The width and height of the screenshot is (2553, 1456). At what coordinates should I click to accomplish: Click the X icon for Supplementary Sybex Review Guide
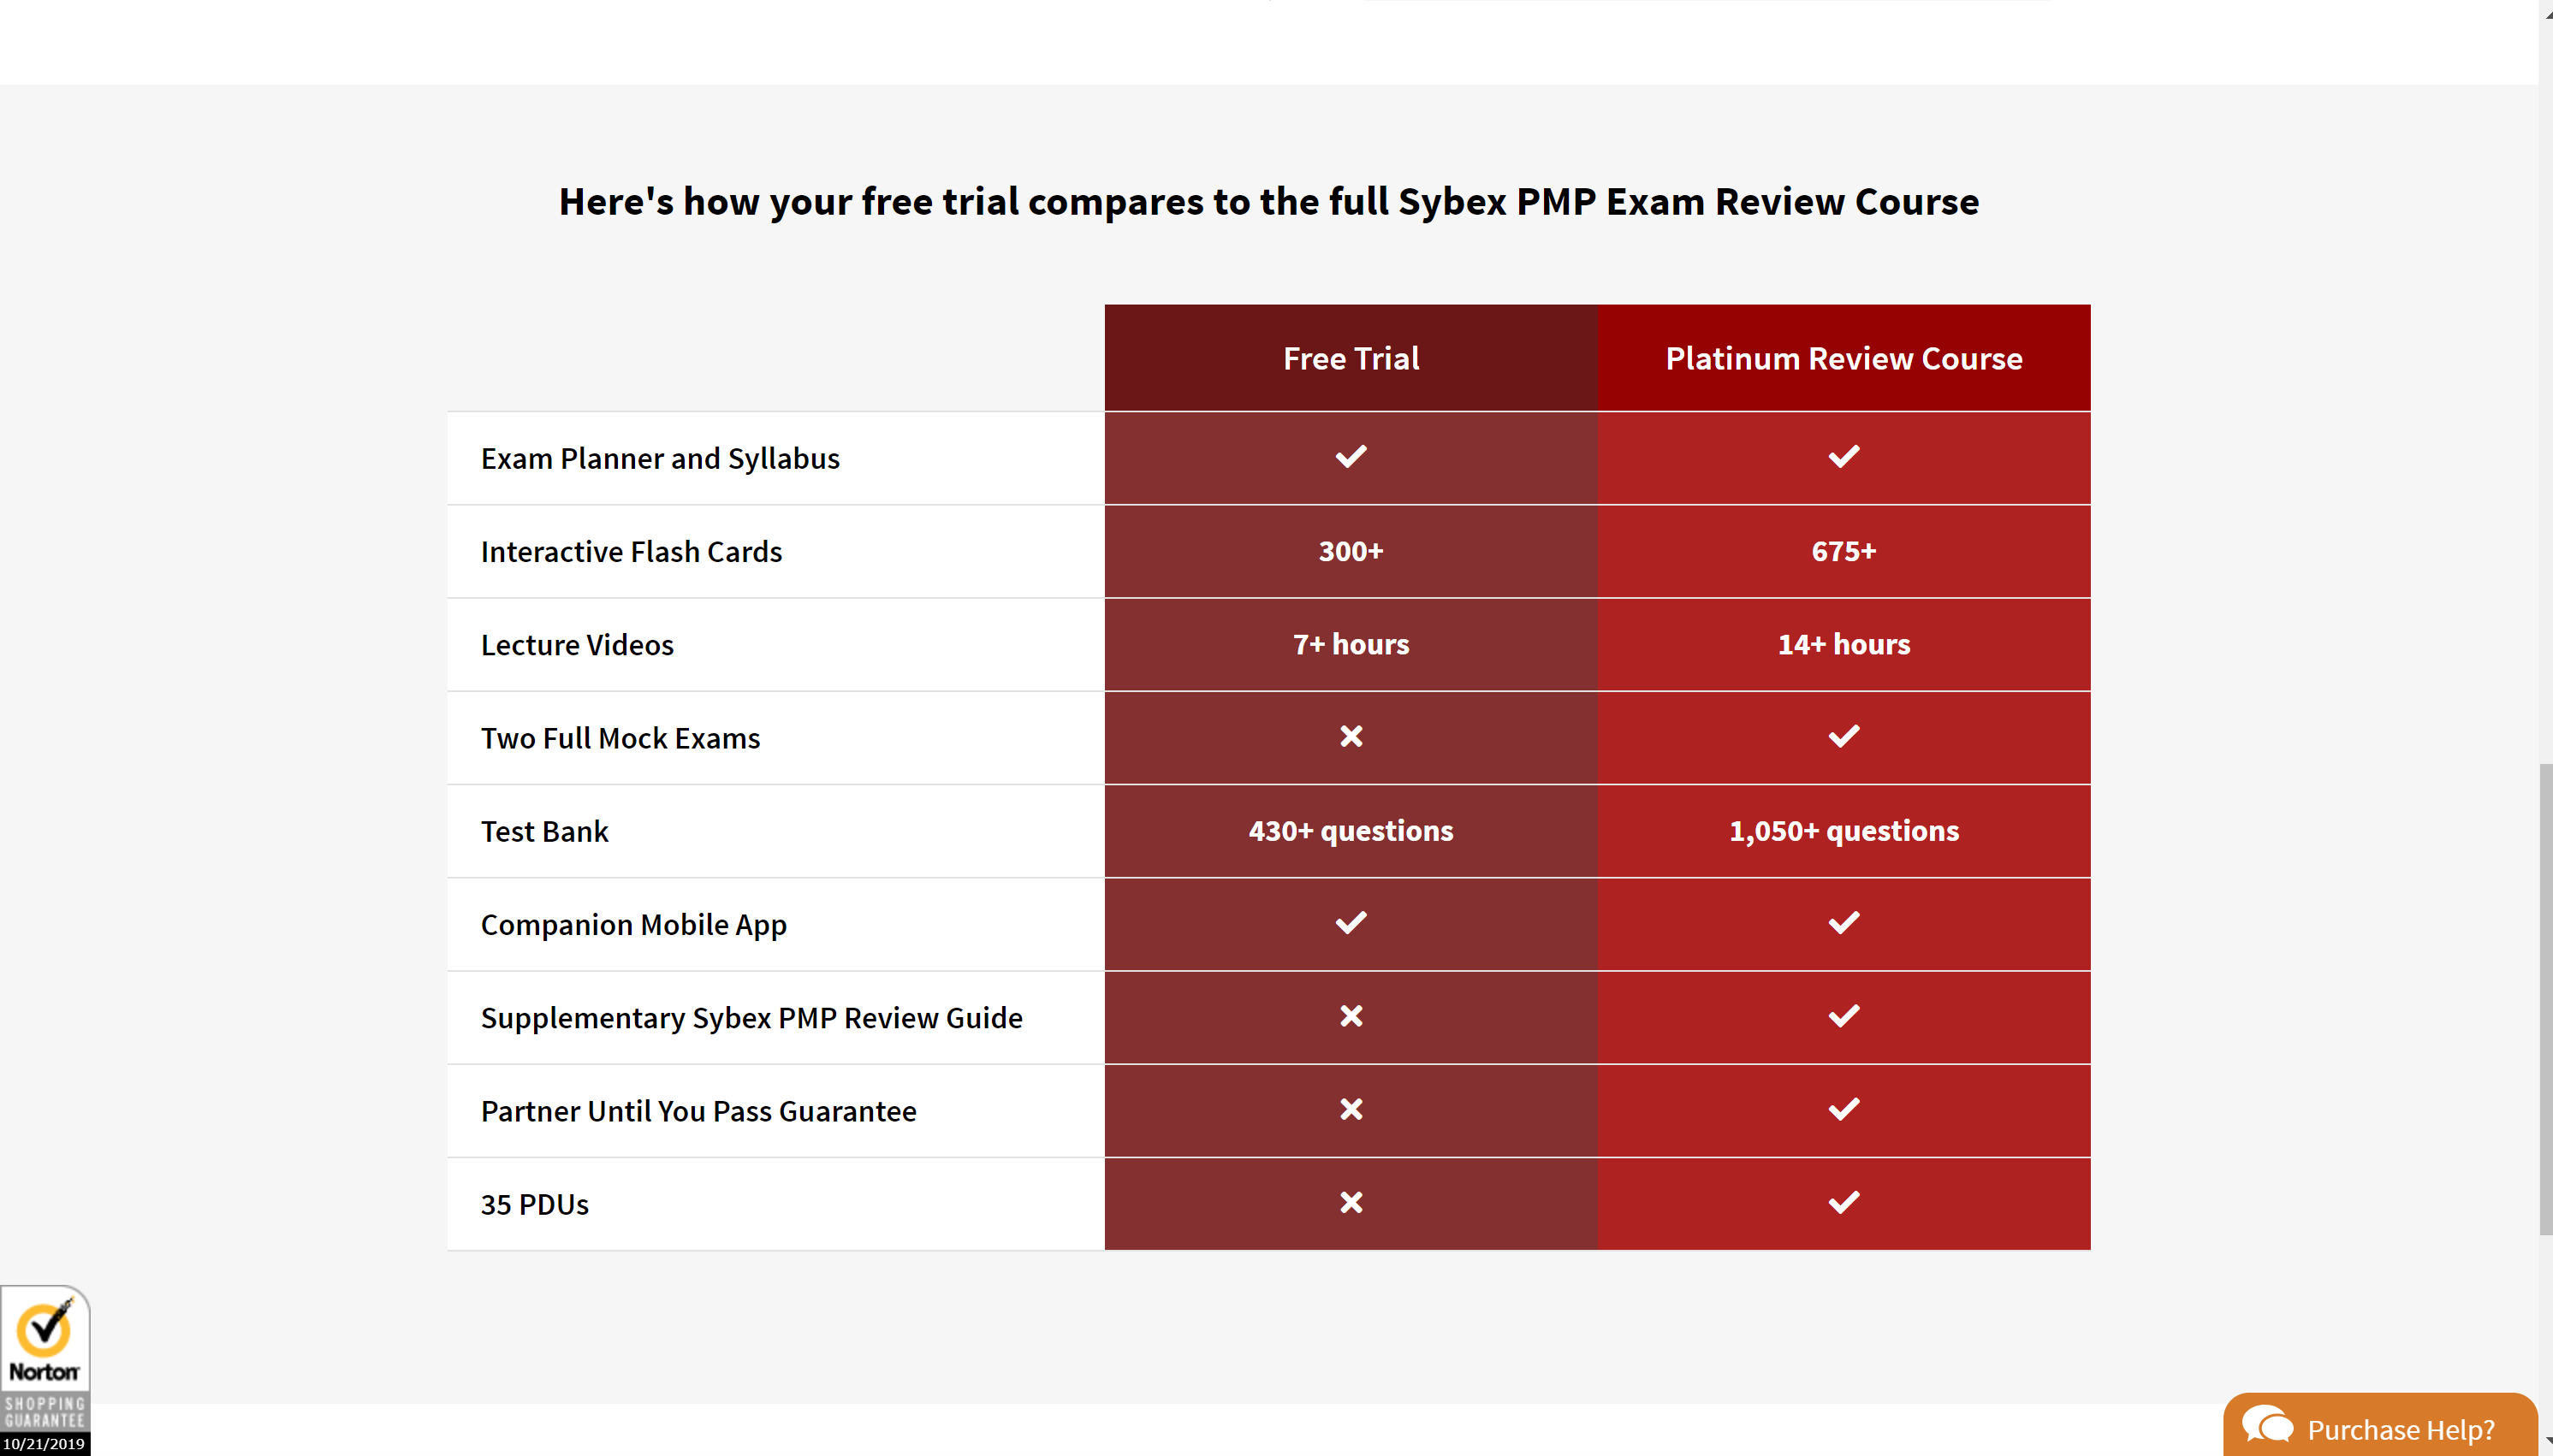click(1351, 1017)
